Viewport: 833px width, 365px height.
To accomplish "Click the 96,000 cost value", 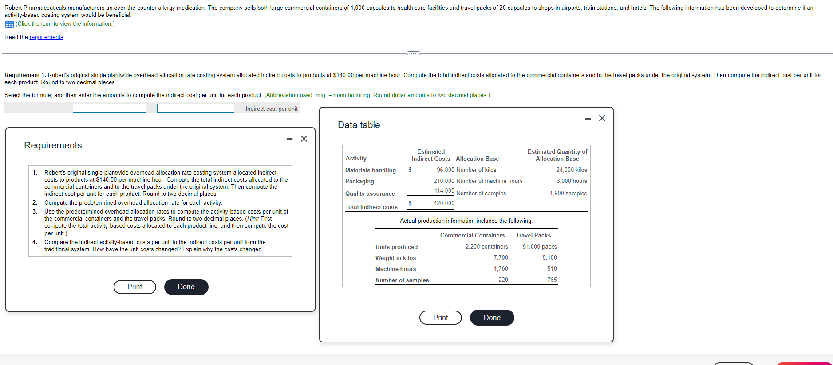I will coord(445,170).
